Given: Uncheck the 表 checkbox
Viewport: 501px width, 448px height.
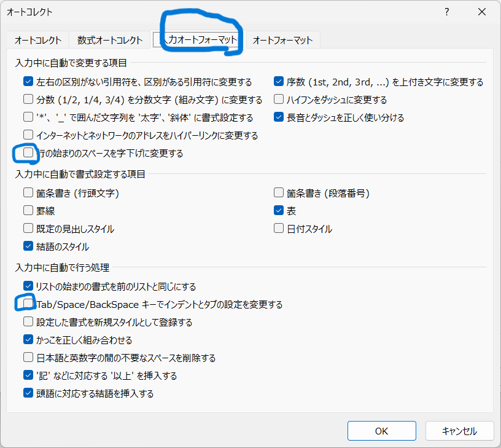Looking at the screenshot, I should (279, 211).
